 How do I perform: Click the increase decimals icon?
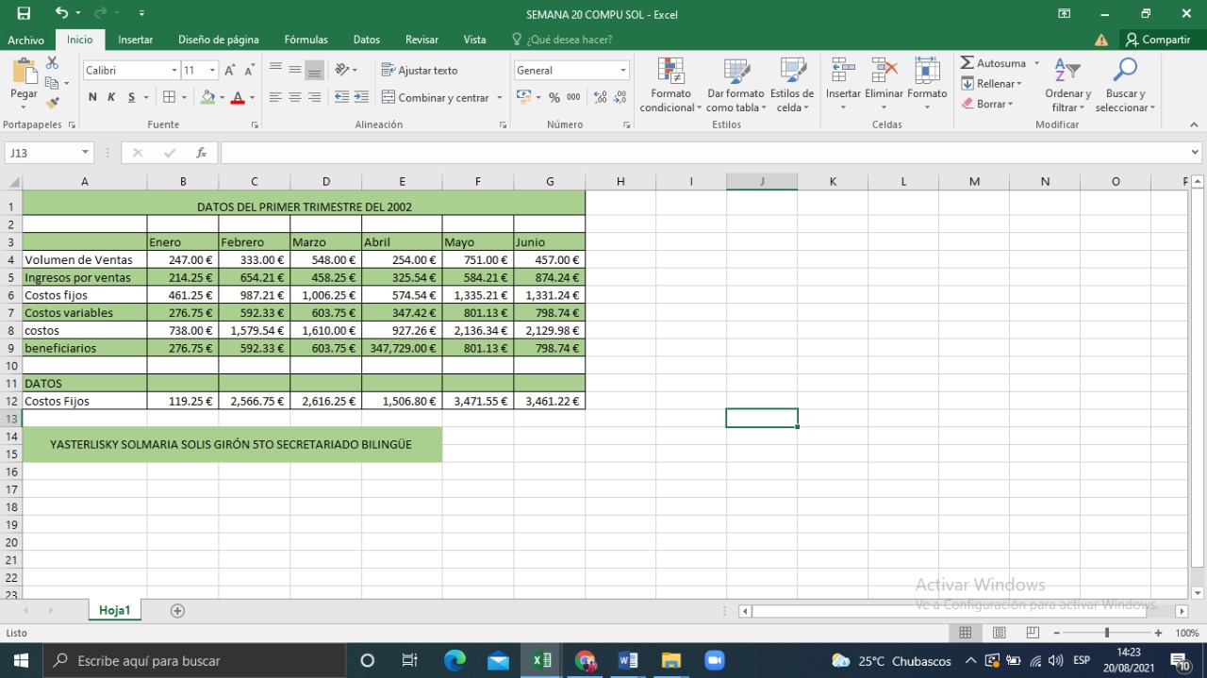click(x=600, y=97)
